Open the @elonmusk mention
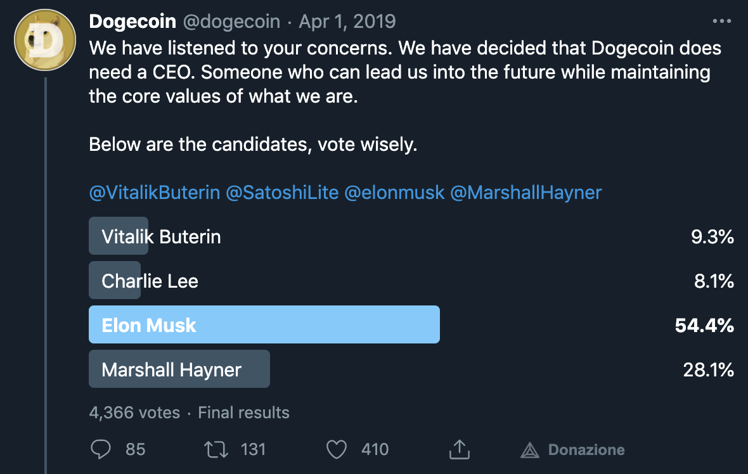The width and height of the screenshot is (748, 474). (394, 193)
